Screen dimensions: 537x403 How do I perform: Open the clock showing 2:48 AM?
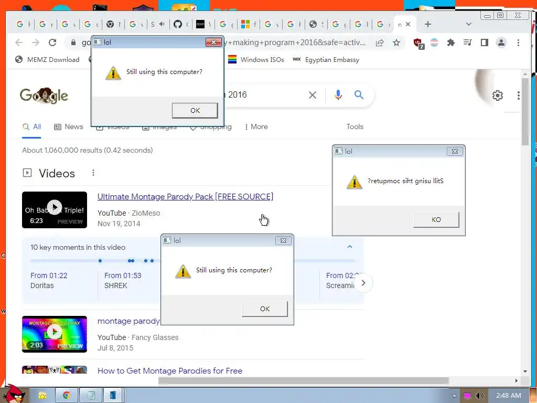point(509,396)
